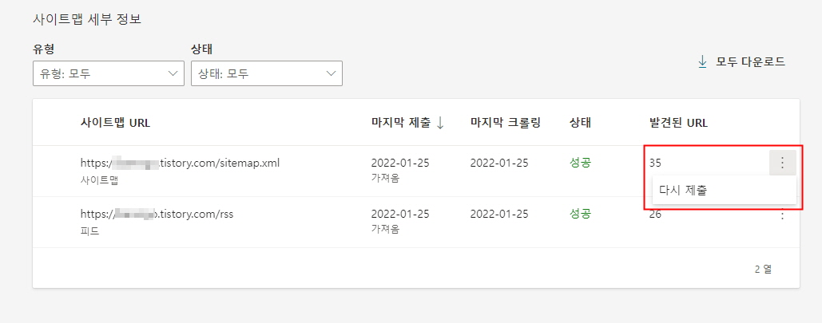Open the 상태: 모두 status filter dropdown

pyautogui.click(x=267, y=73)
